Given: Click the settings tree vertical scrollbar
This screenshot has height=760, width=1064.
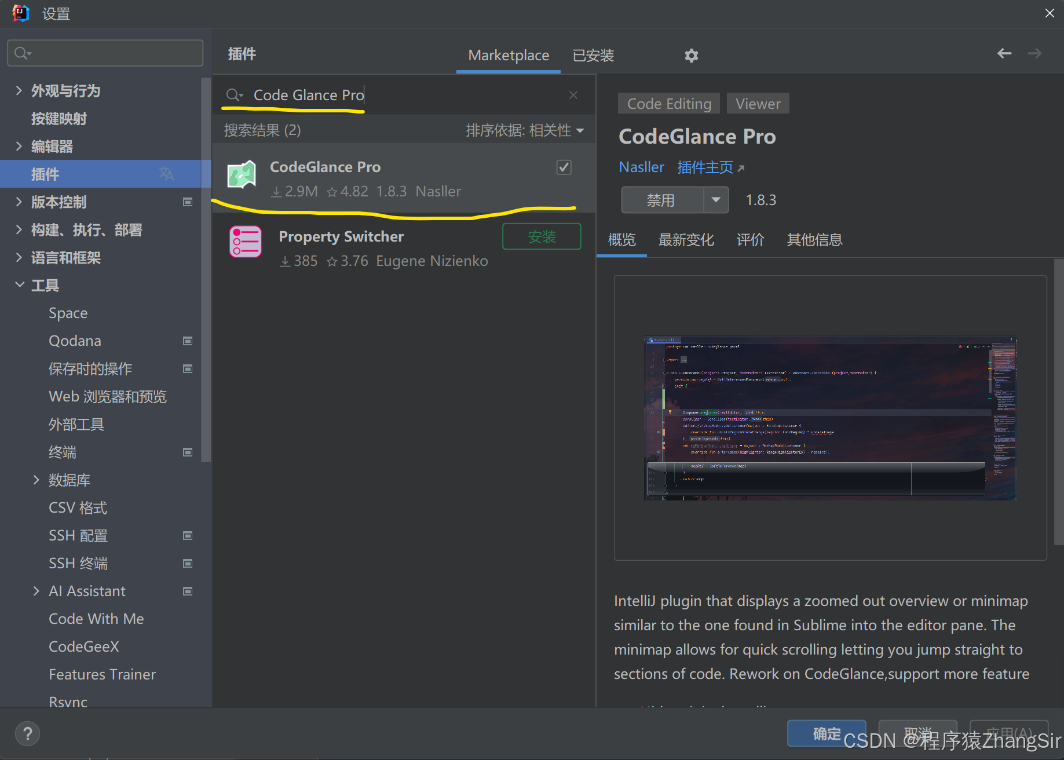Looking at the screenshot, I should [206, 269].
